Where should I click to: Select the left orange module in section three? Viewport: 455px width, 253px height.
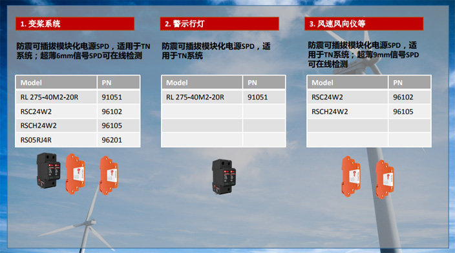pos(351,176)
